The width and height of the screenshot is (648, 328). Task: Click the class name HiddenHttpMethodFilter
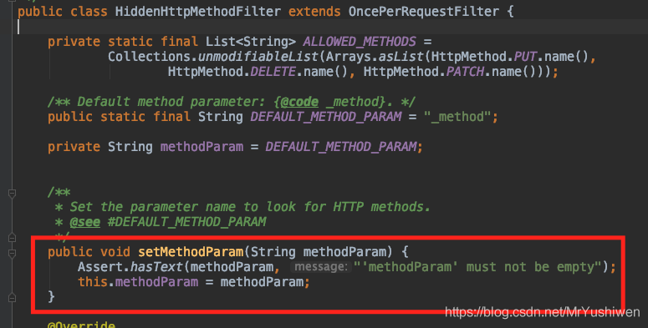point(198,12)
